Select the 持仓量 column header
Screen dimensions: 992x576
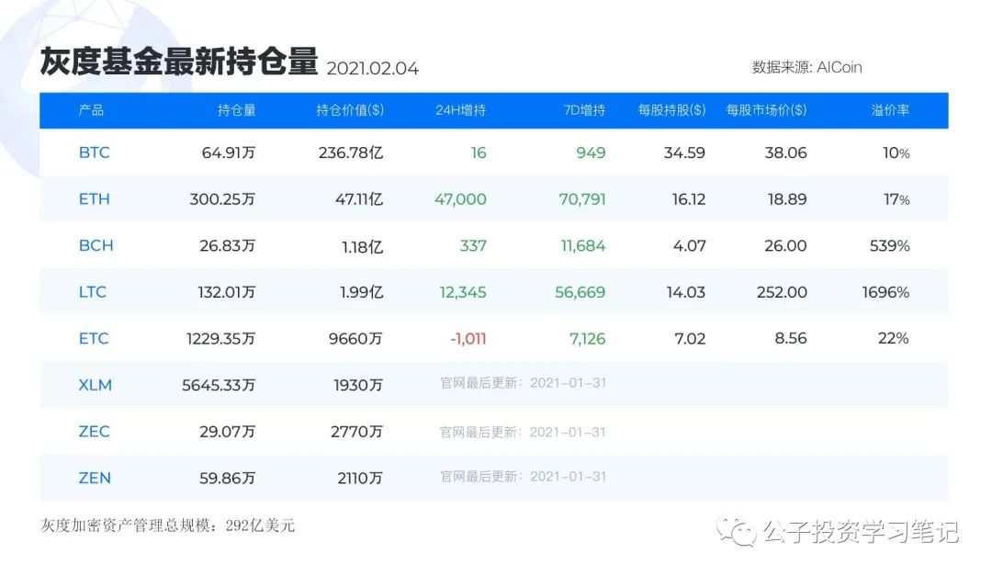click(x=235, y=110)
